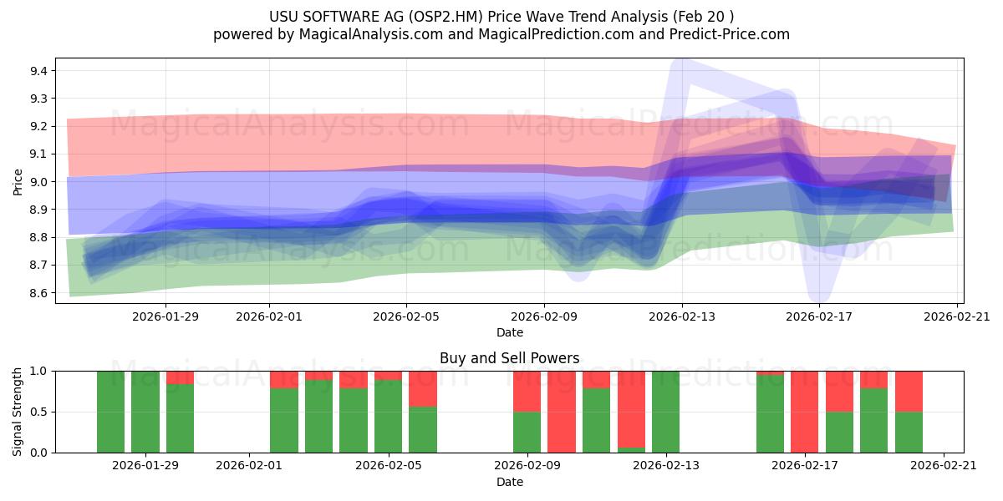
Task: Click the 8.8 price axis tick label
Action: click(39, 237)
